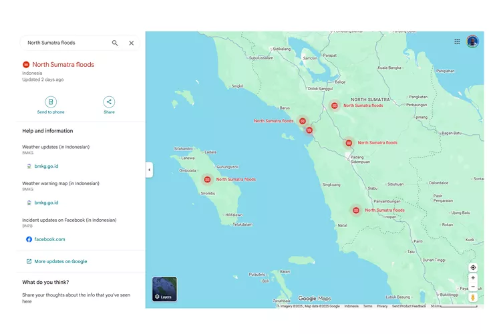Click More updates on Google
This screenshot has width=501, height=334.
pos(60,261)
